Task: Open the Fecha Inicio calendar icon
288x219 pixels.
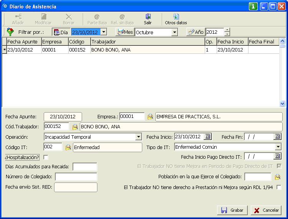Action: coord(207,136)
